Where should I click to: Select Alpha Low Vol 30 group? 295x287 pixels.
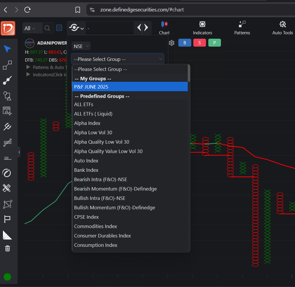pyautogui.click(x=130, y=133)
